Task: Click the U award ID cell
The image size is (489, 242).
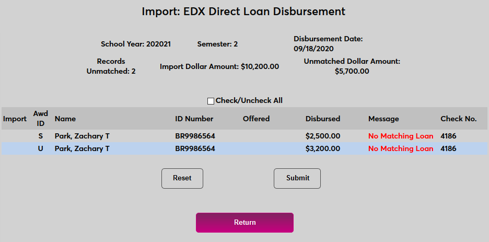Action: tap(40, 148)
